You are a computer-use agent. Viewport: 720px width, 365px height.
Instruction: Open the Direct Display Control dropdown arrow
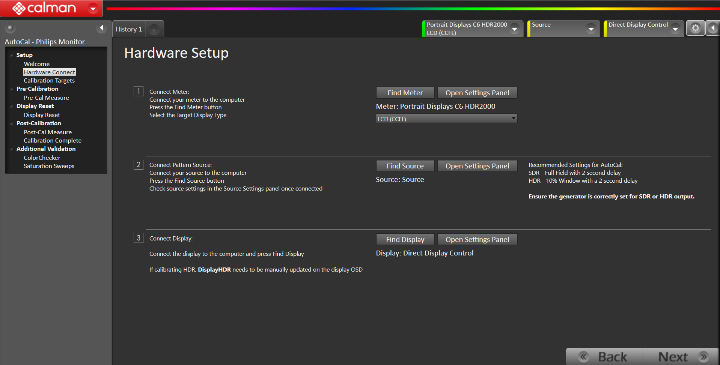[675, 29]
